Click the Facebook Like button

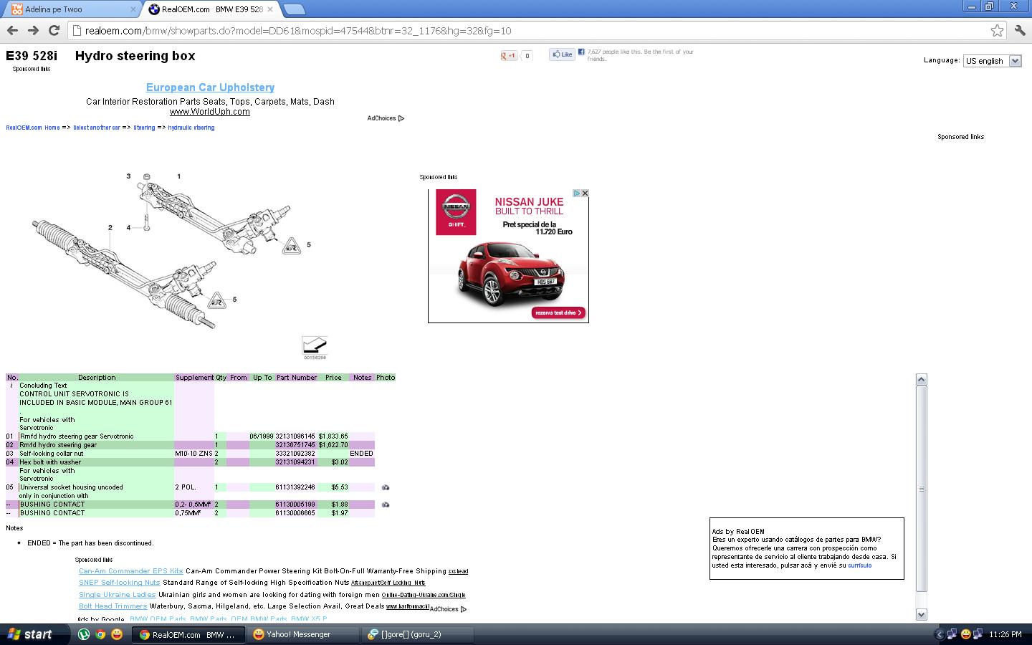[x=563, y=54]
